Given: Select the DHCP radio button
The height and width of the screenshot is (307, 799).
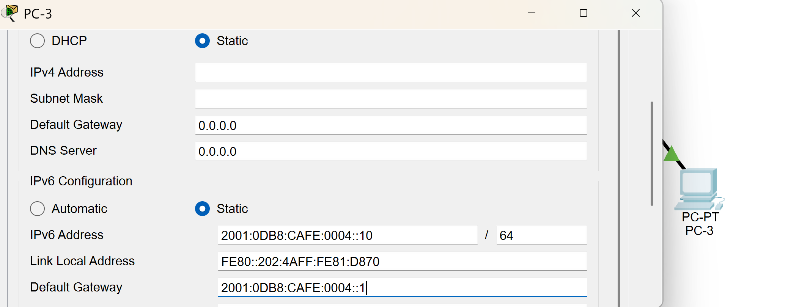Looking at the screenshot, I should click(38, 41).
